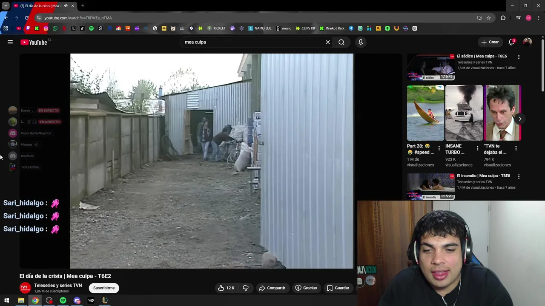Open the 'INSANE TURBO' Short thumbnail
This screenshot has height=306, width=545.
pyautogui.click(x=464, y=113)
